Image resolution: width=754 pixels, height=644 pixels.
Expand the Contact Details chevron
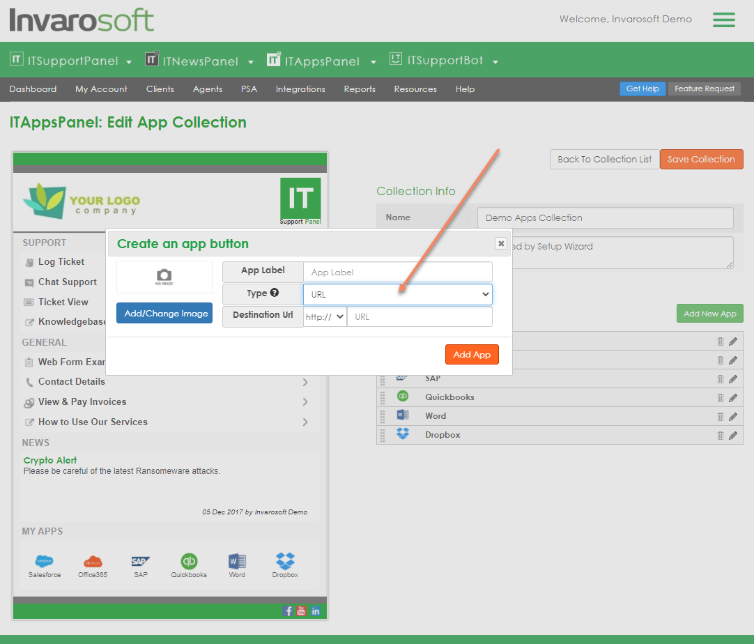(x=305, y=382)
